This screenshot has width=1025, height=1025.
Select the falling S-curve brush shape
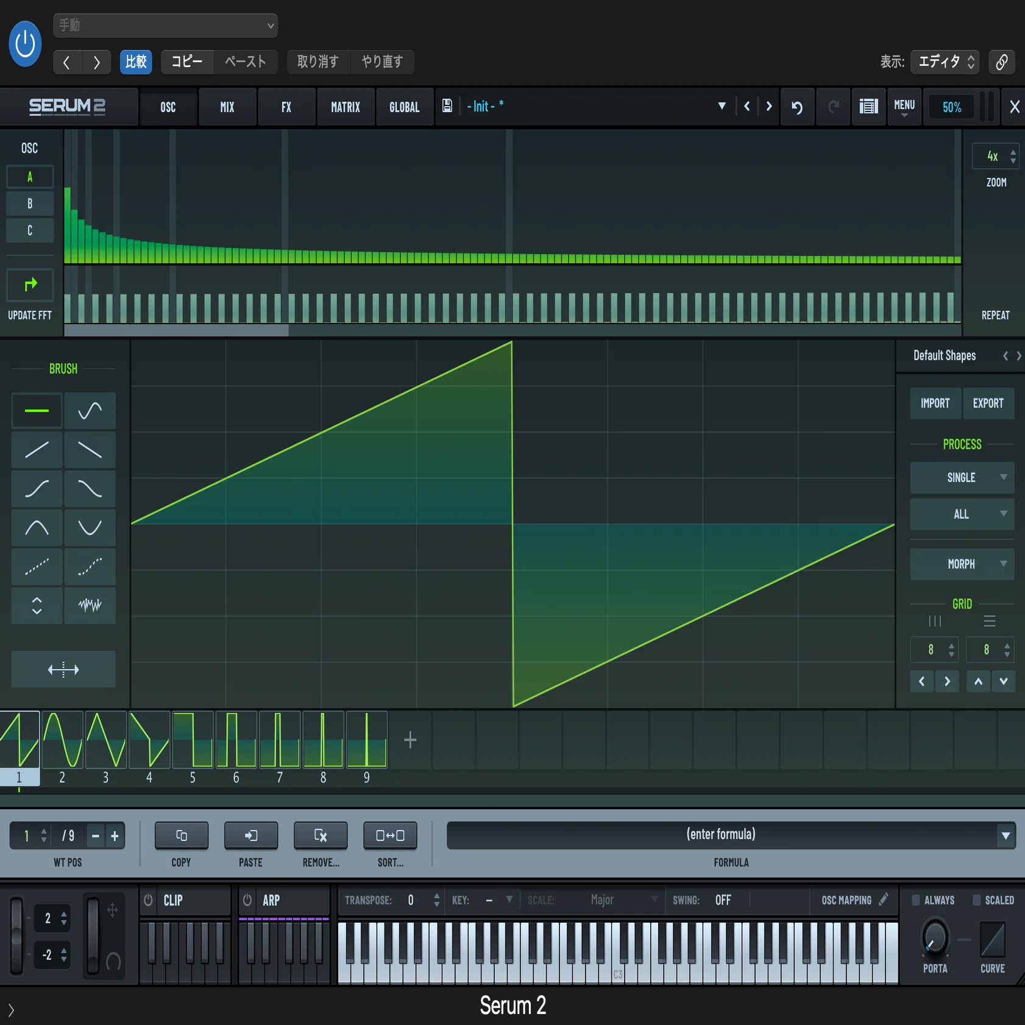(90, 489)
